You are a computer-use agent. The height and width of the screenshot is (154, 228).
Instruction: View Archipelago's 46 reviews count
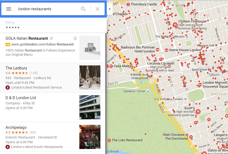(33, 132)
